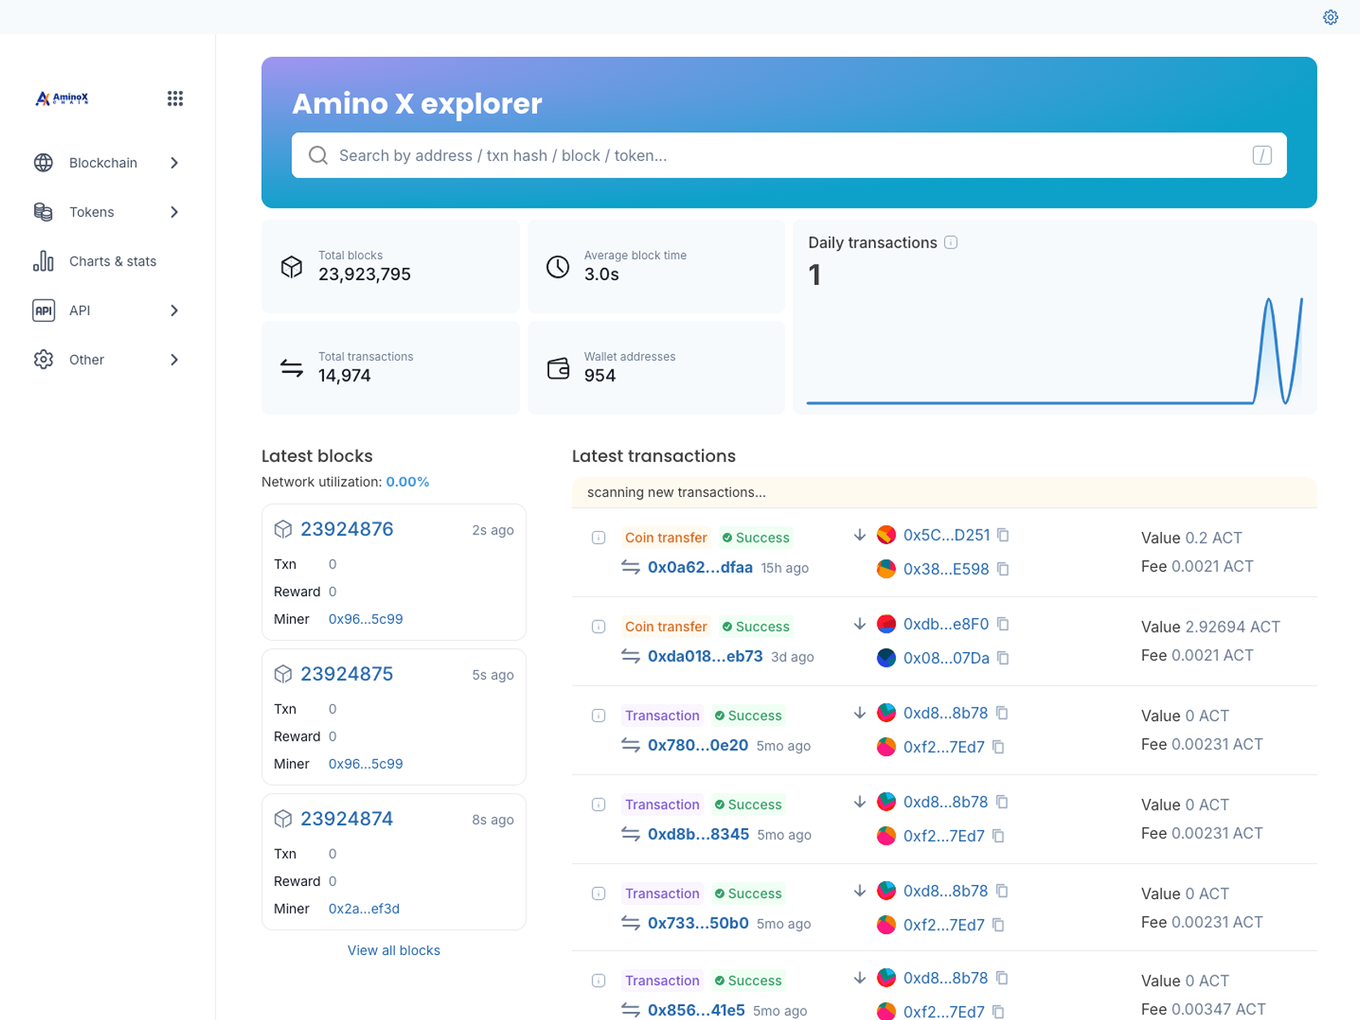Open block 23924875
The image size is (1360, 1020).
tap(347, 674)
